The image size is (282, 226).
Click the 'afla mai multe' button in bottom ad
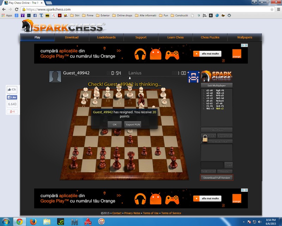tap(207, 198)
